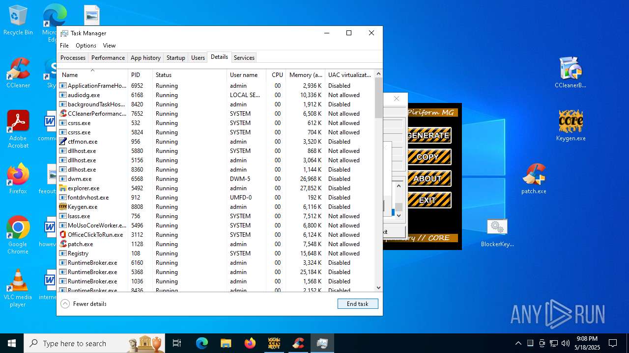Open the Options menu in Task Manager
The width and height of the screenshot is (629, 353).
click(x=86, y=46)
